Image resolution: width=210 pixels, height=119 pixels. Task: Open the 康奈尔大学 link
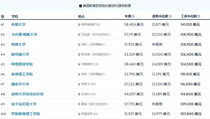(x=20, y=84)
